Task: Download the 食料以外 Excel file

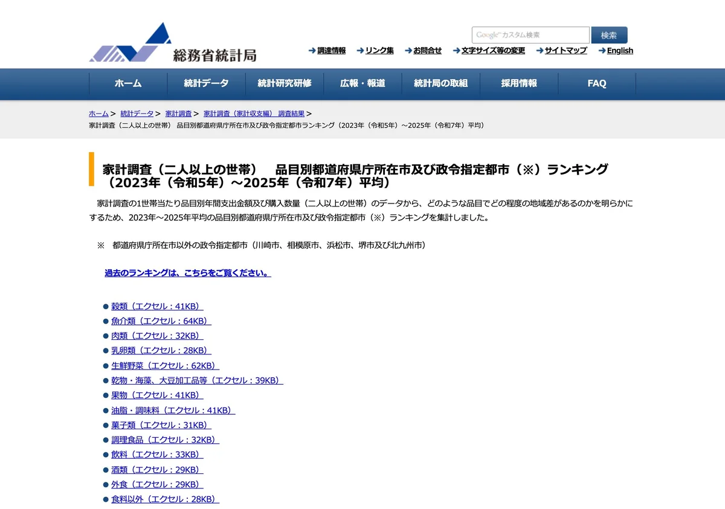Action: coord(165,499)
